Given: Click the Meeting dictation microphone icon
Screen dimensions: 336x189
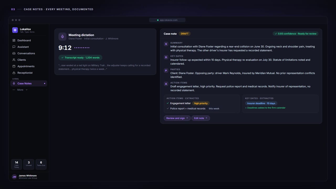Looking at the screenshot, I should [62, 36].
